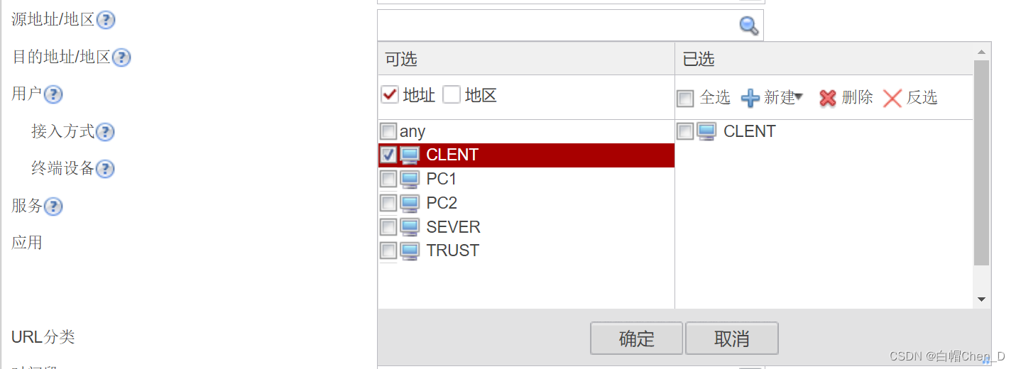The height and width of the screenshot is (369, 1016).
Task: Click the scrollbar down arrow
Action: pyautogui.click(x=981, y=300)
